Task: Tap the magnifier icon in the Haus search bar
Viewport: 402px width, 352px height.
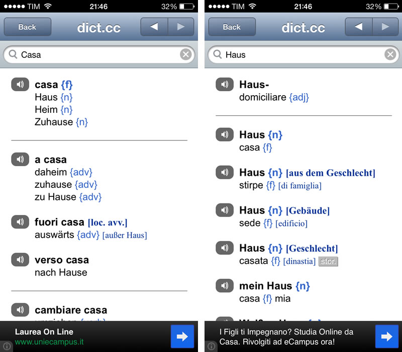Action: 217,54
